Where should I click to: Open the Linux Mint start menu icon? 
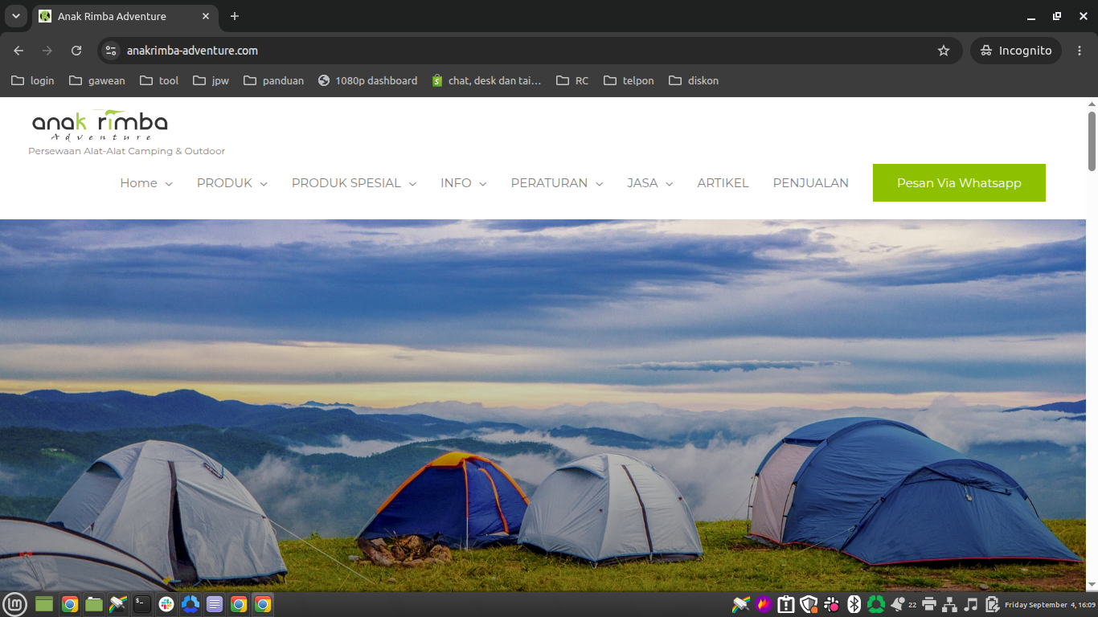coord(14,604)
